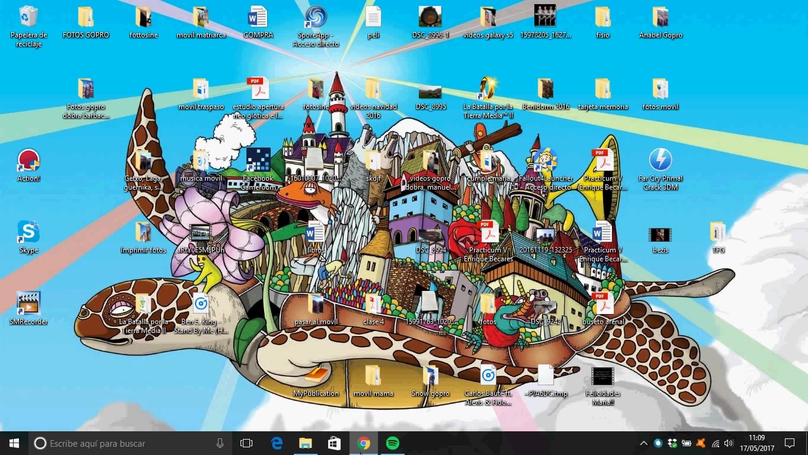Select the SporeApp shortcut icon

[x=316, y=18]
